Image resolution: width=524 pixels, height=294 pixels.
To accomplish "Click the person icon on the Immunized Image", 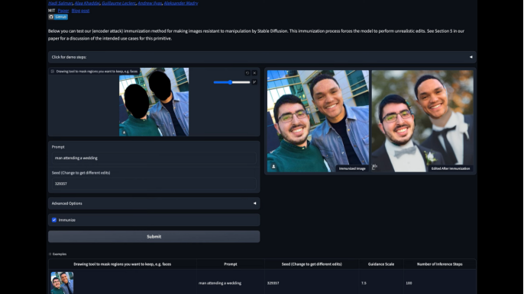I will coord(273,166).
